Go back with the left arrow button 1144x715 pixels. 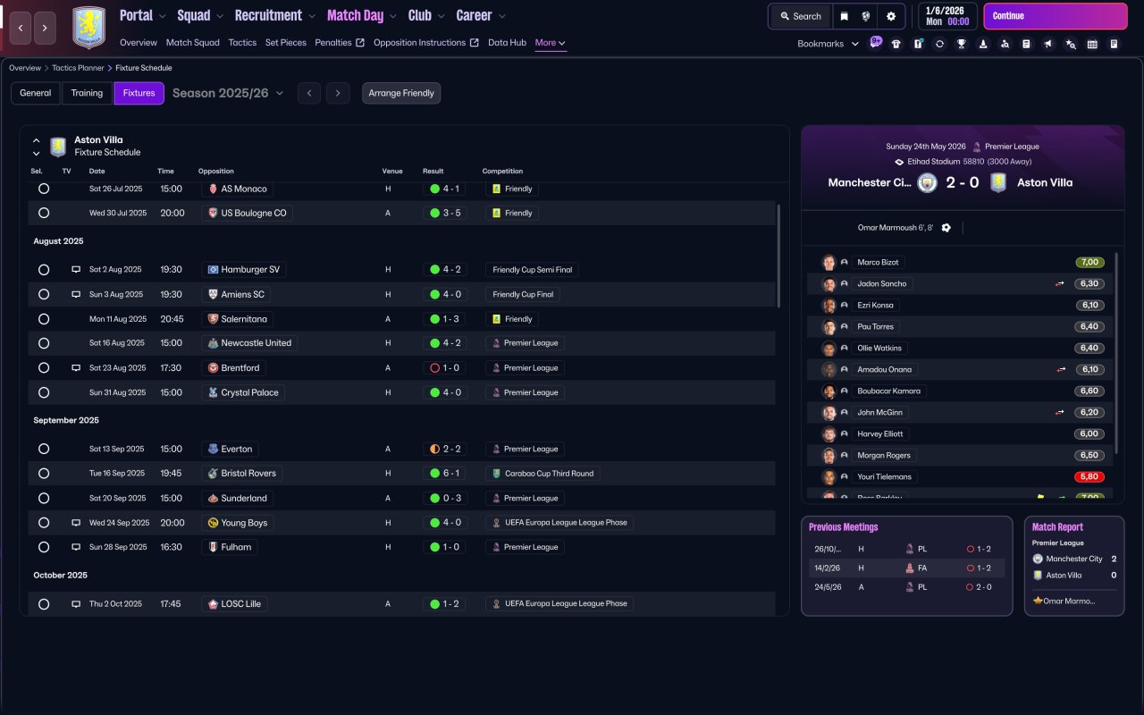[21, 28]
